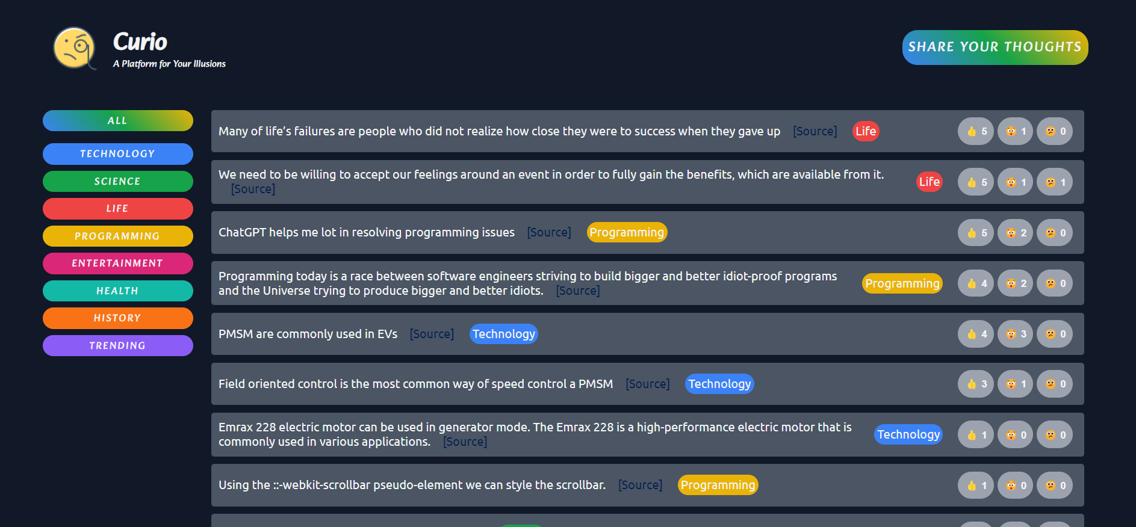Thumbs-up the life's failures quote
This screenshot has width=1136, height=527.
pos(976,131)
